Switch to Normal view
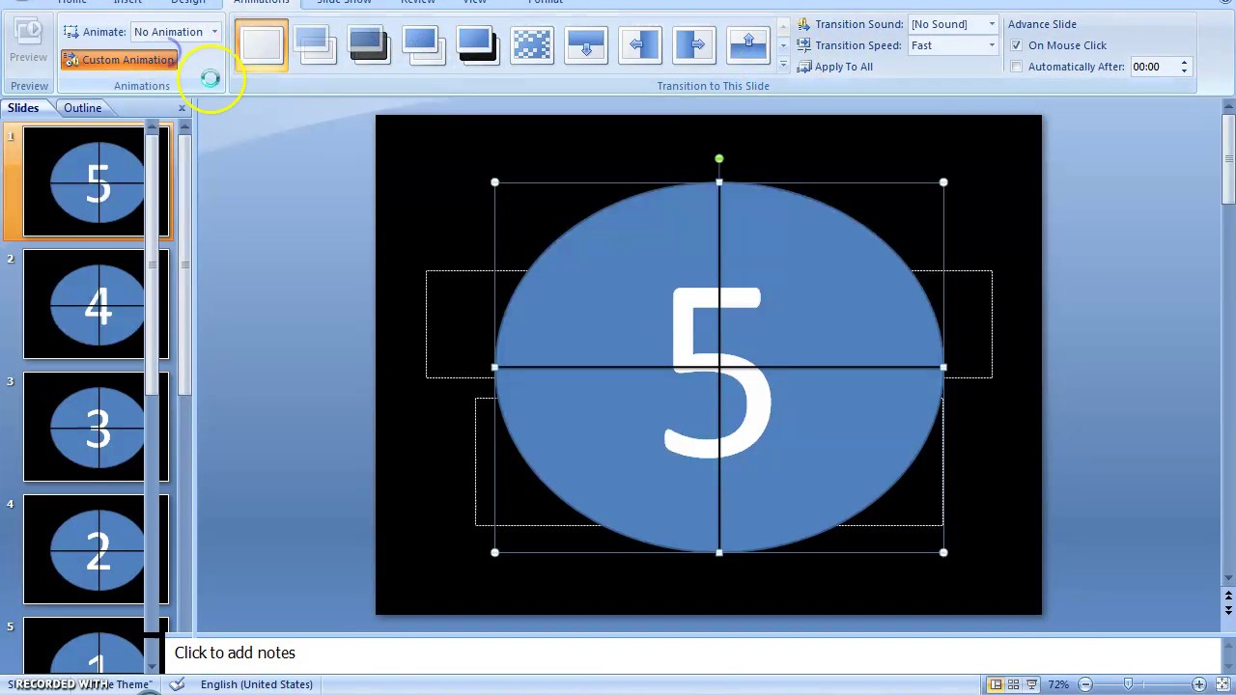Image resolution: width=1236 pixels, height=695 pixels. coord(996,684)
